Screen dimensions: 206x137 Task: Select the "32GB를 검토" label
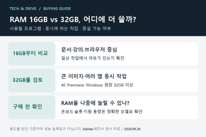coord(28,80)
